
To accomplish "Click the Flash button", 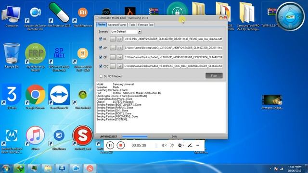I will pos(214,76).
